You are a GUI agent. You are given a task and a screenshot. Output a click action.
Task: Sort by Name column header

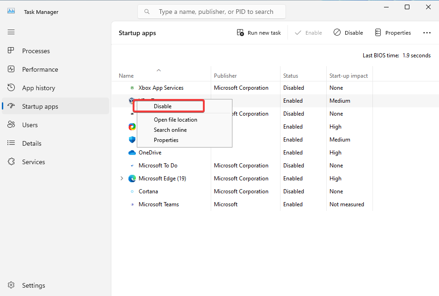click(x=126, y=76)
